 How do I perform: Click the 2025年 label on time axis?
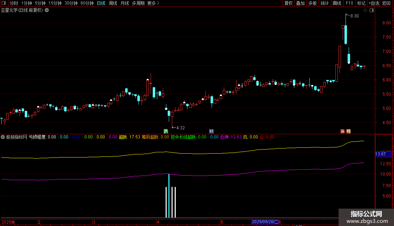point(8,222)
